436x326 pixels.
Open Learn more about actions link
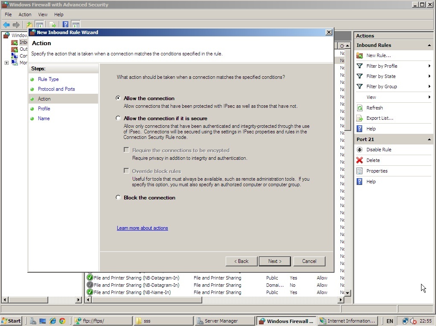[x=142, y=228]
